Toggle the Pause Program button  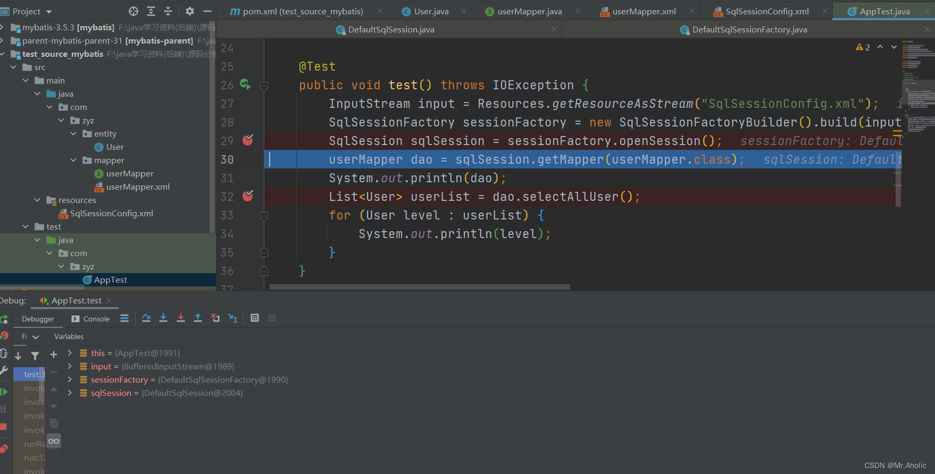click(x=3, y=409)
